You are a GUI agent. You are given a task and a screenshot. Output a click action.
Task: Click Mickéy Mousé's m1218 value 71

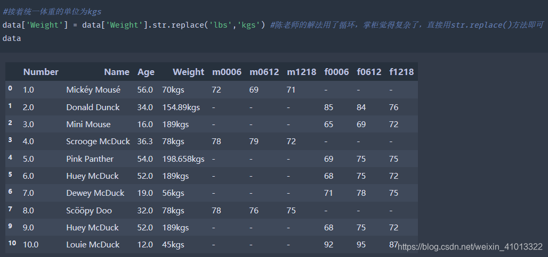(291, 90)
